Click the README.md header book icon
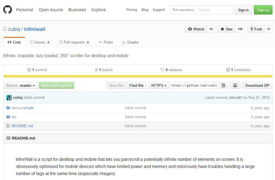Screen dimensions: 275x180 (8, 138)
